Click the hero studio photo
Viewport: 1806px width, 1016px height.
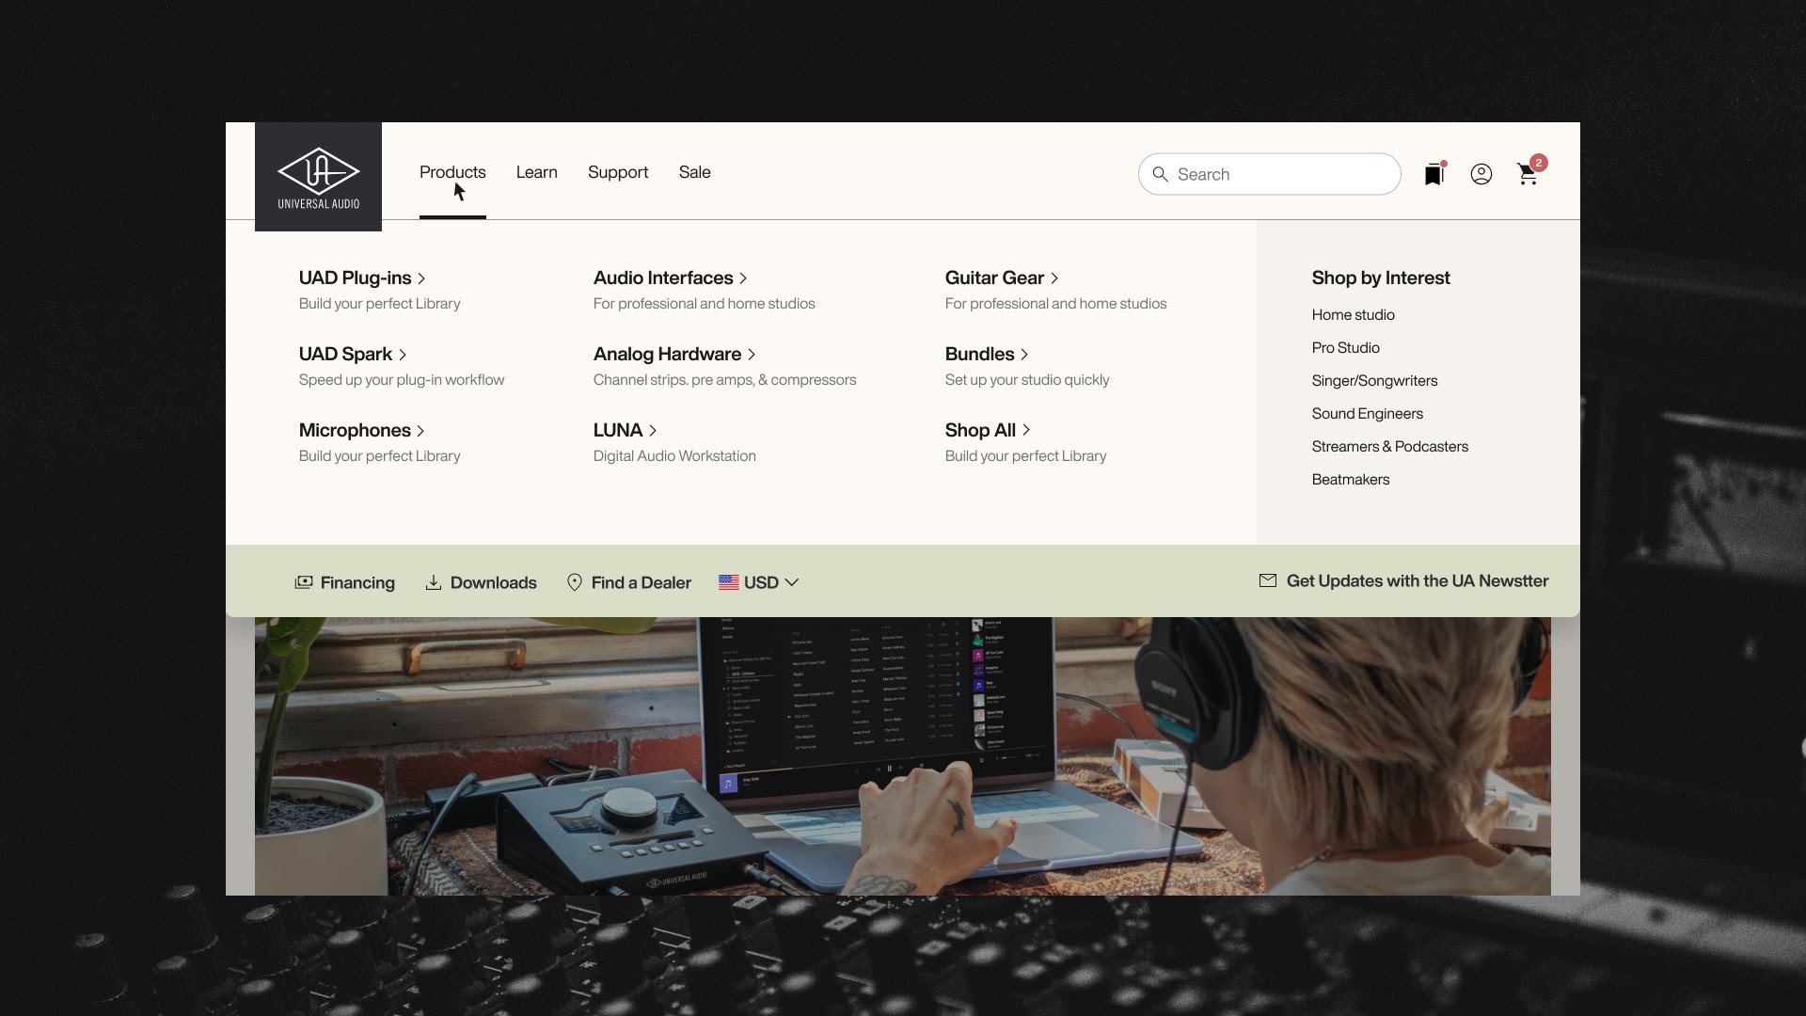pyautogui.click(x=901, y=755)
